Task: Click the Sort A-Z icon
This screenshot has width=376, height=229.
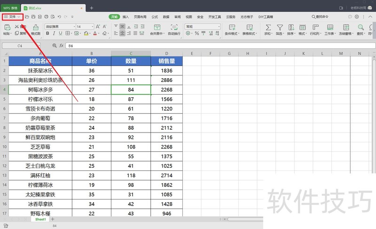Action: (291, 27)
